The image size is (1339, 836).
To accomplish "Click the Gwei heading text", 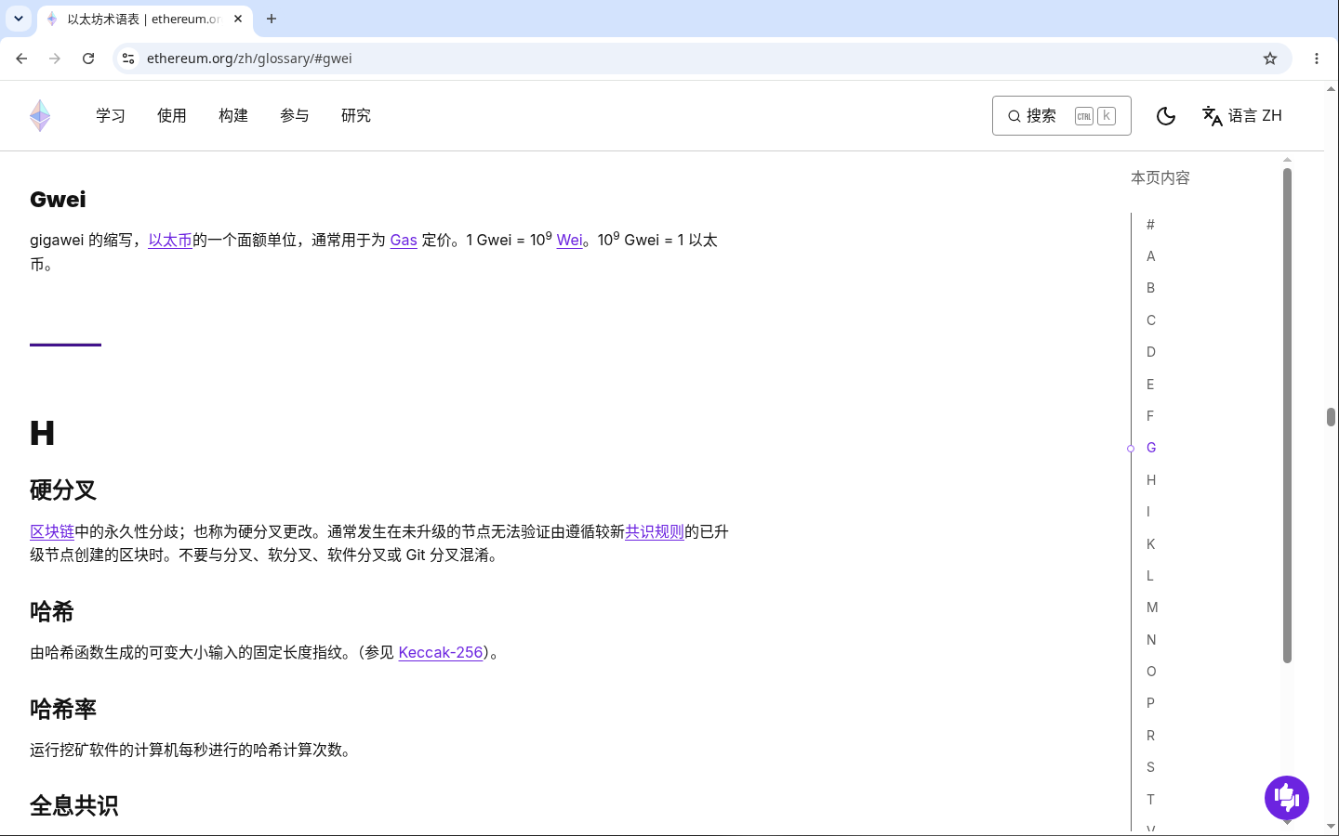I will tap(58, 200).
